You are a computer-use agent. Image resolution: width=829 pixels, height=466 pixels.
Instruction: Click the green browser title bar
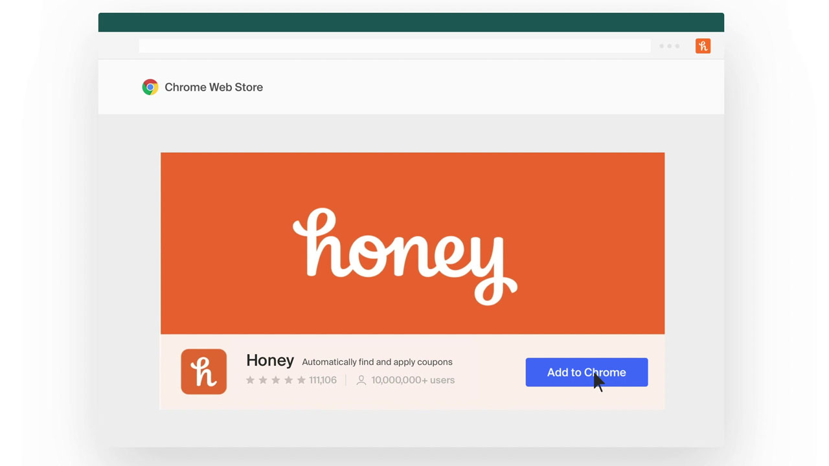(411, 22)
